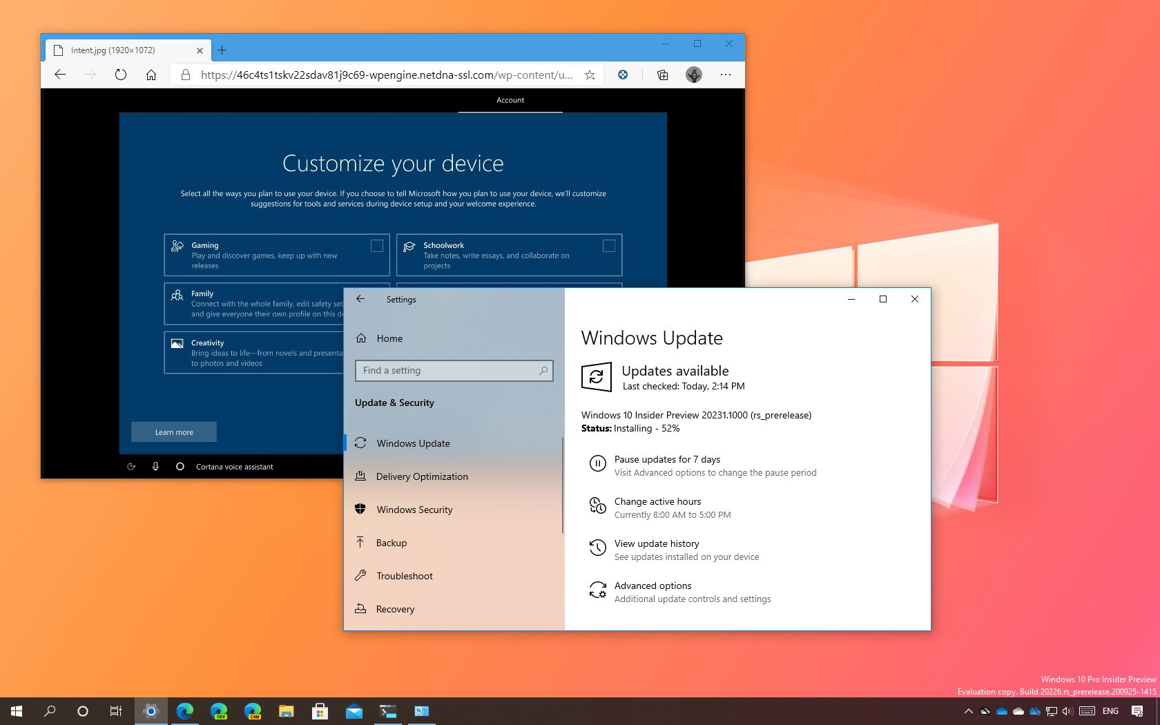Open the Edge settings menu

tap(725, 74)
